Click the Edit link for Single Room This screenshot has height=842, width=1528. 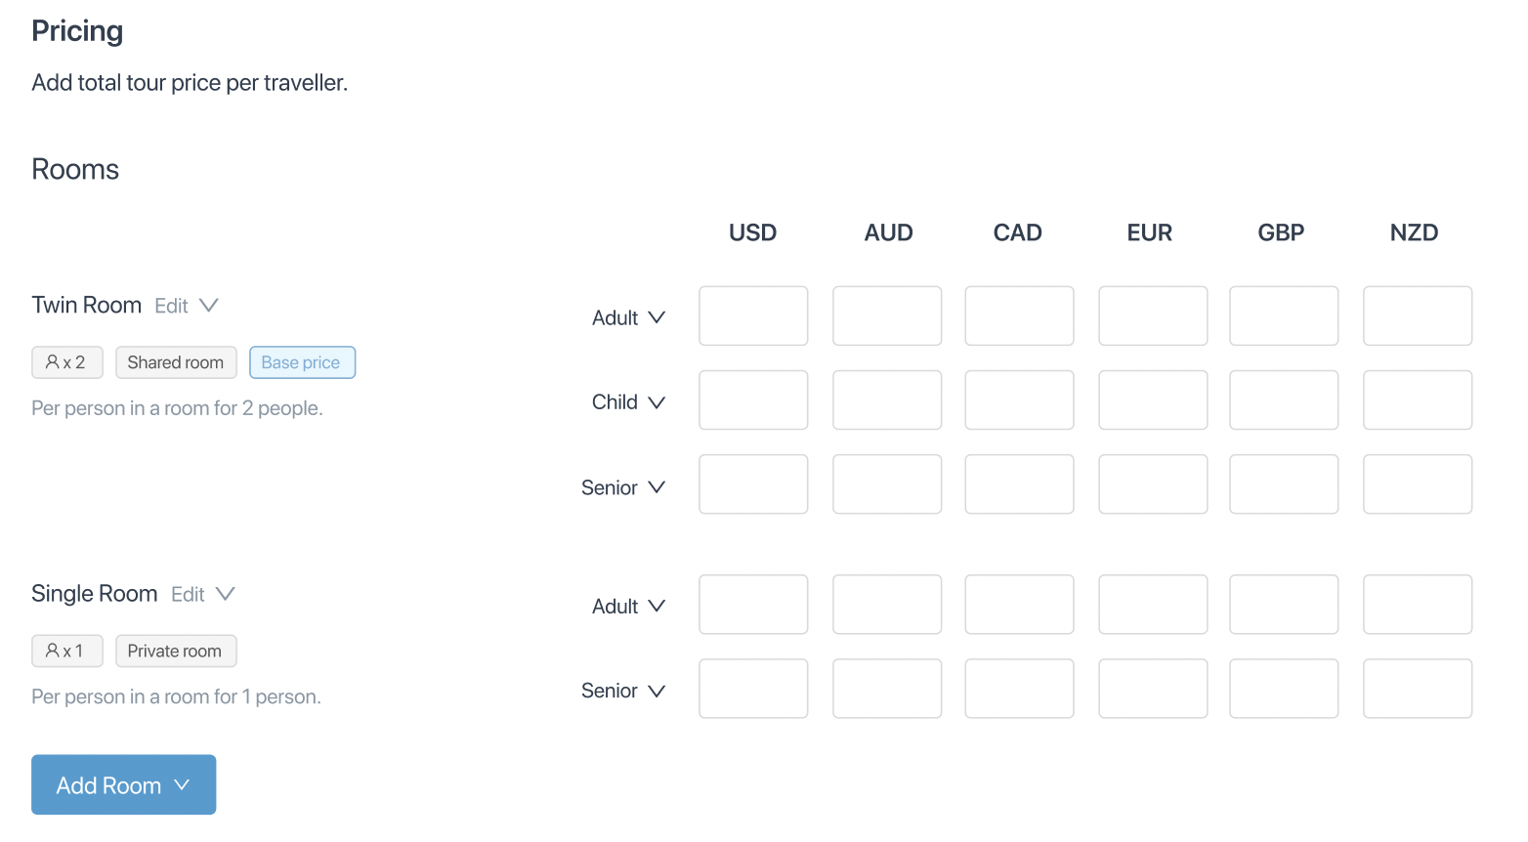coord(188,593)
